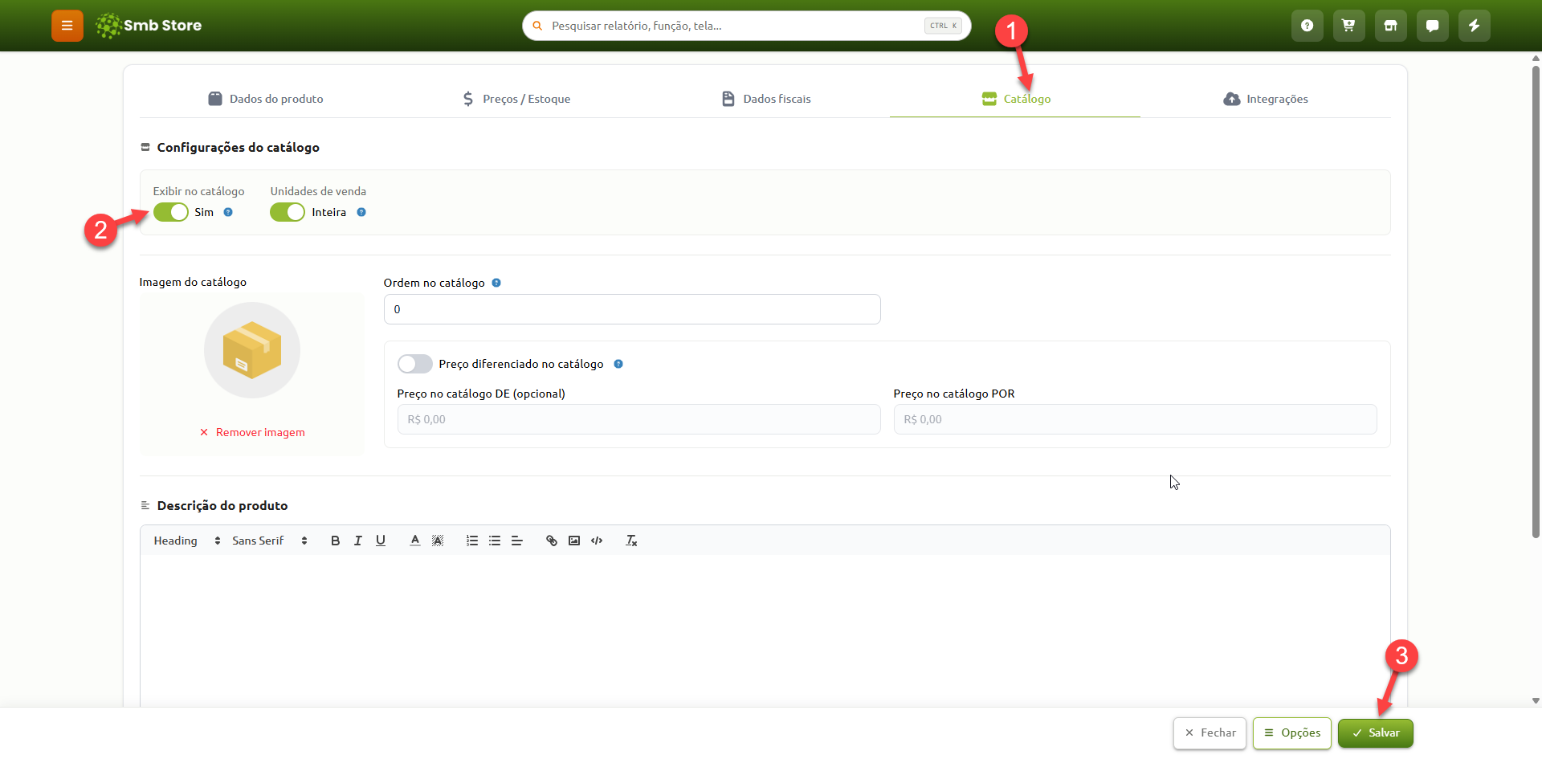Switch to Integrações tab
The image size is (1542, 759).
(1266, 99)
